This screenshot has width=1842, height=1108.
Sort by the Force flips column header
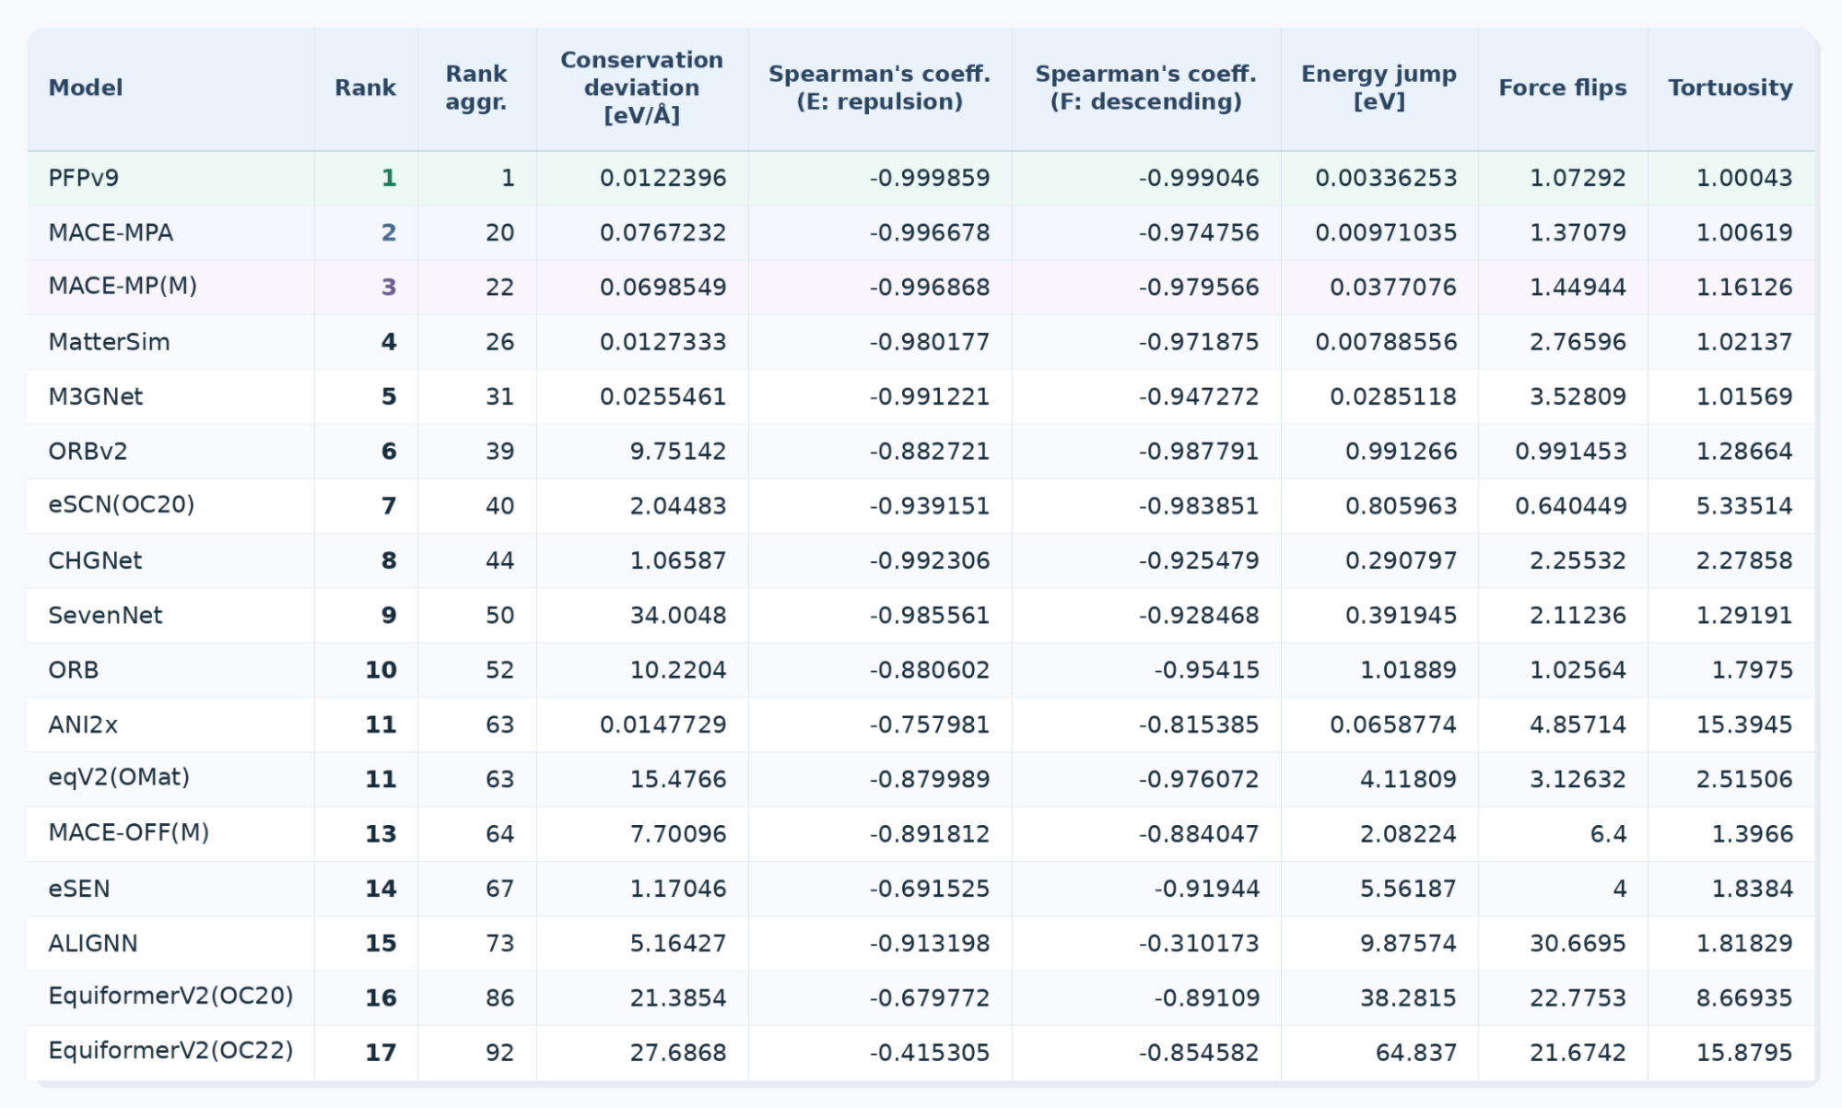point(1562,88)
